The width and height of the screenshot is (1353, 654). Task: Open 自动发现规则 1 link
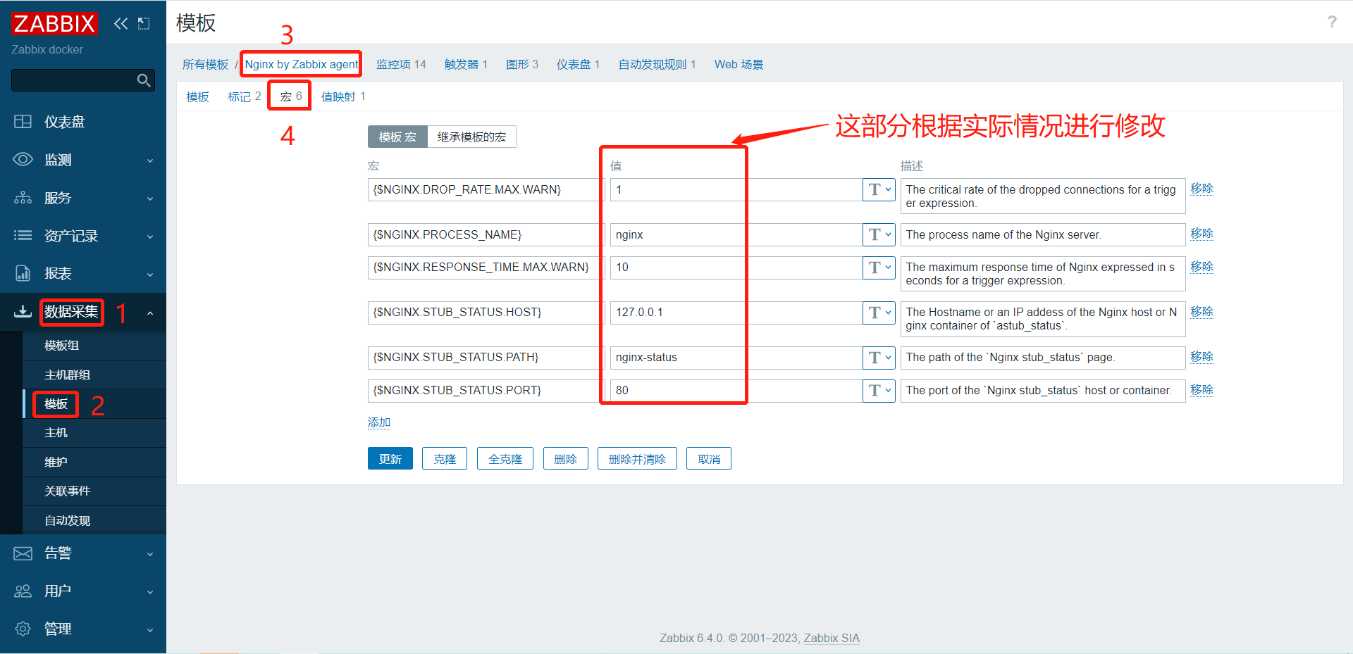(x=657, y=64)
